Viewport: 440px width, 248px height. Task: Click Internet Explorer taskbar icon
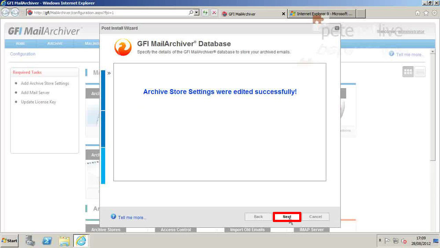click(81, 241)
